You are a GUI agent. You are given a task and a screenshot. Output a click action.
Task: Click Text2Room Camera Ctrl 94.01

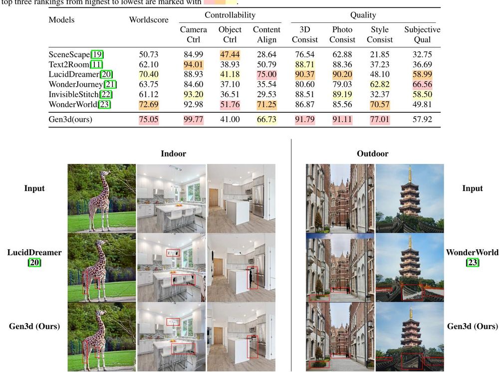[193, 64]
